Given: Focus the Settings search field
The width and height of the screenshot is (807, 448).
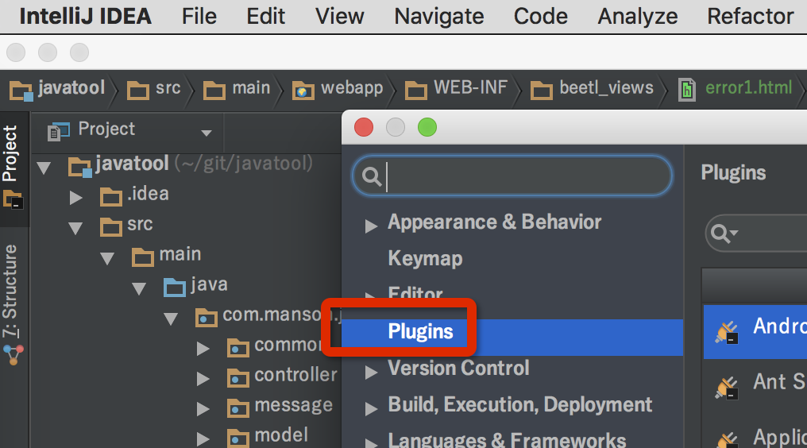Looking at the screenshot, I should pyautogui.click(x=512, y=176).
